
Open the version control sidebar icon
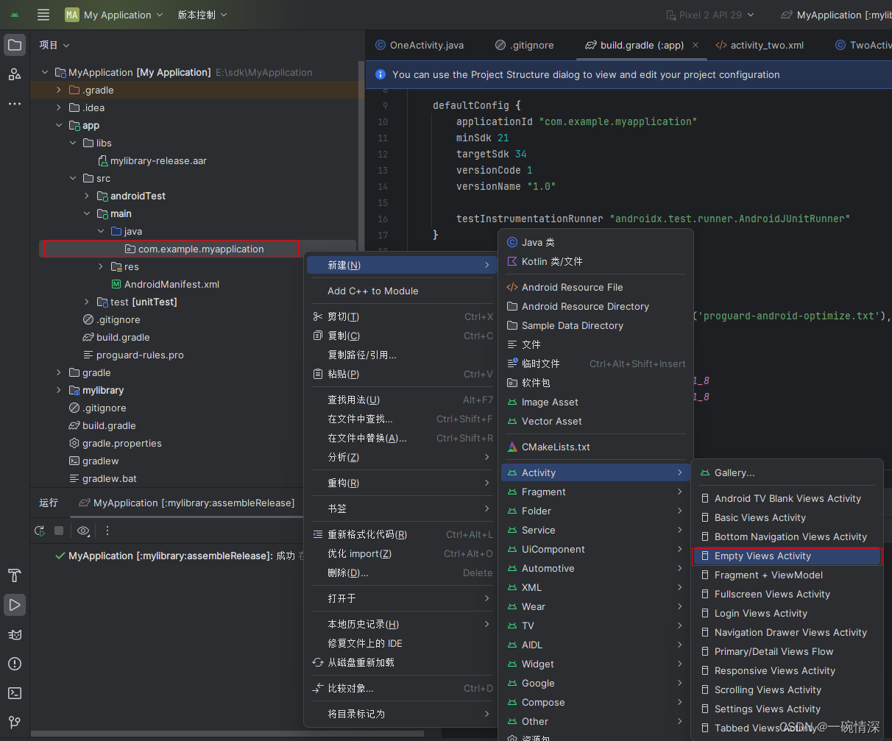click(x=15, y=723)
